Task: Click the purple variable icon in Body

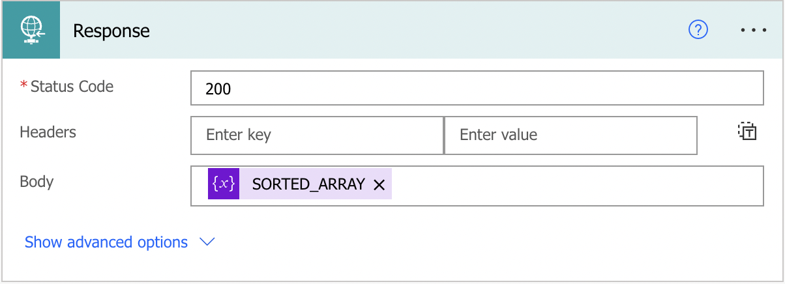Action: tap(224, 184)
